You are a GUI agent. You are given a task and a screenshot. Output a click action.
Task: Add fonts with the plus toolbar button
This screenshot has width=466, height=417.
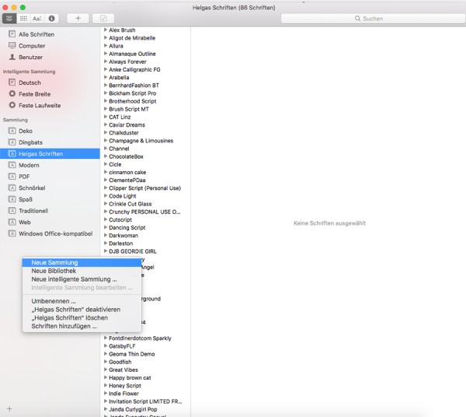click(x=78, y=19)
